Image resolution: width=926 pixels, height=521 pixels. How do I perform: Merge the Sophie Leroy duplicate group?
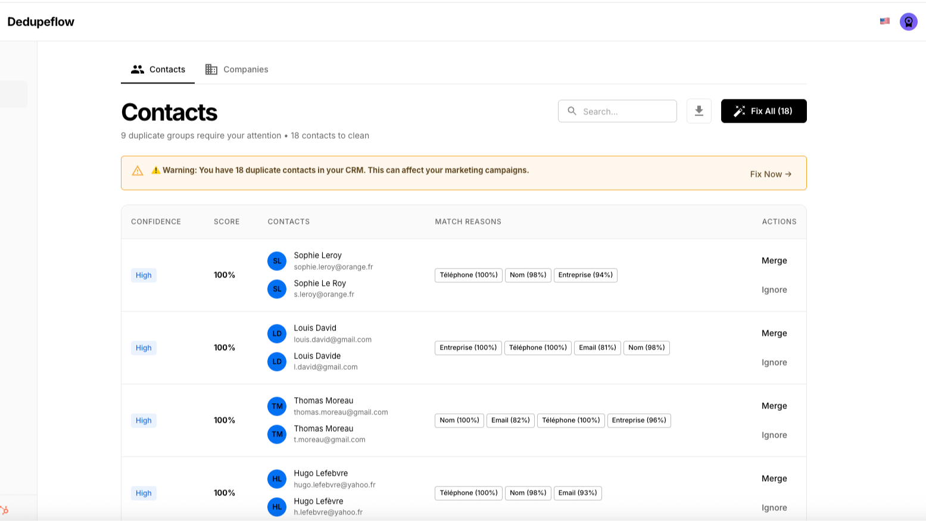pyautogui.click(x=774, y=261)
